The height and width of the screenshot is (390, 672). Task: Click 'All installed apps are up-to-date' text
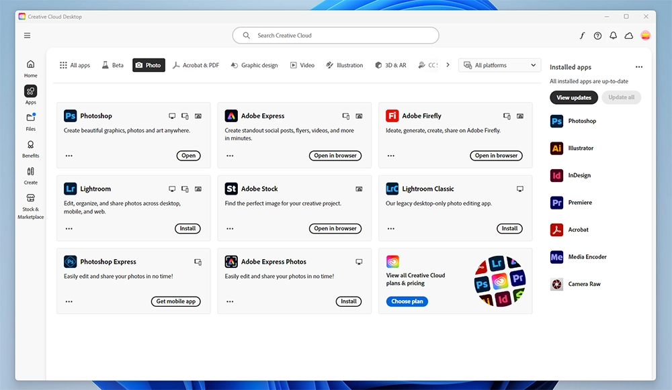click(x=589, y=81)
